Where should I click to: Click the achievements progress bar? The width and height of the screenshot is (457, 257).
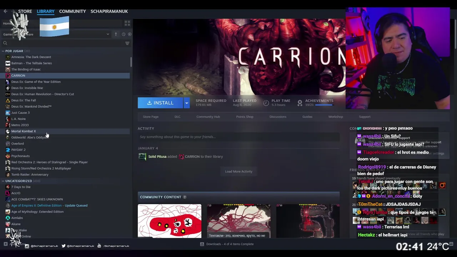(x=324, y=105)
